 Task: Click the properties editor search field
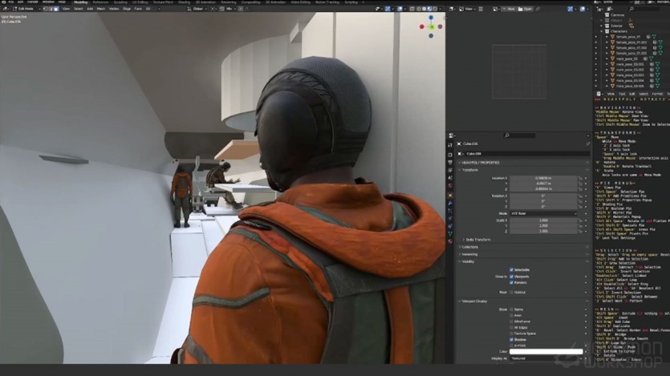[x=520, y=135]
